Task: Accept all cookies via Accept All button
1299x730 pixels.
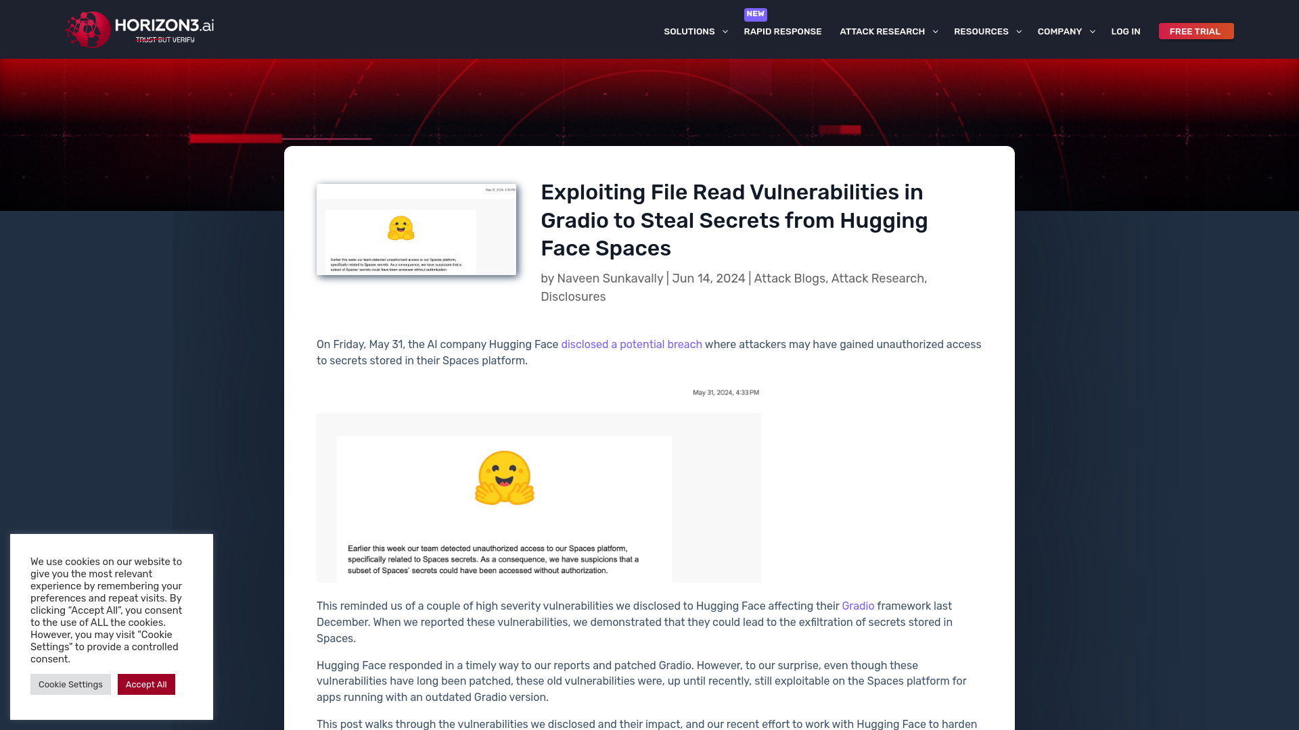Action: (146, 685)
